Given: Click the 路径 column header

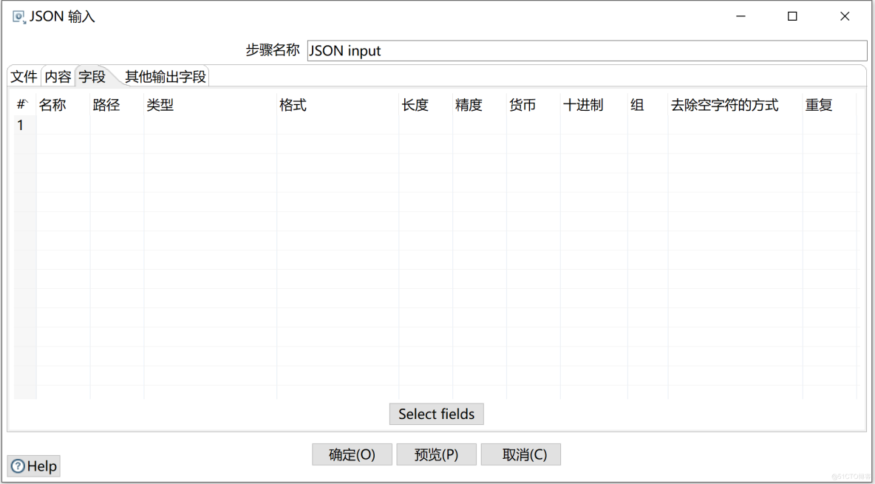Looking at the screenshot, I should tap(107, 106).
